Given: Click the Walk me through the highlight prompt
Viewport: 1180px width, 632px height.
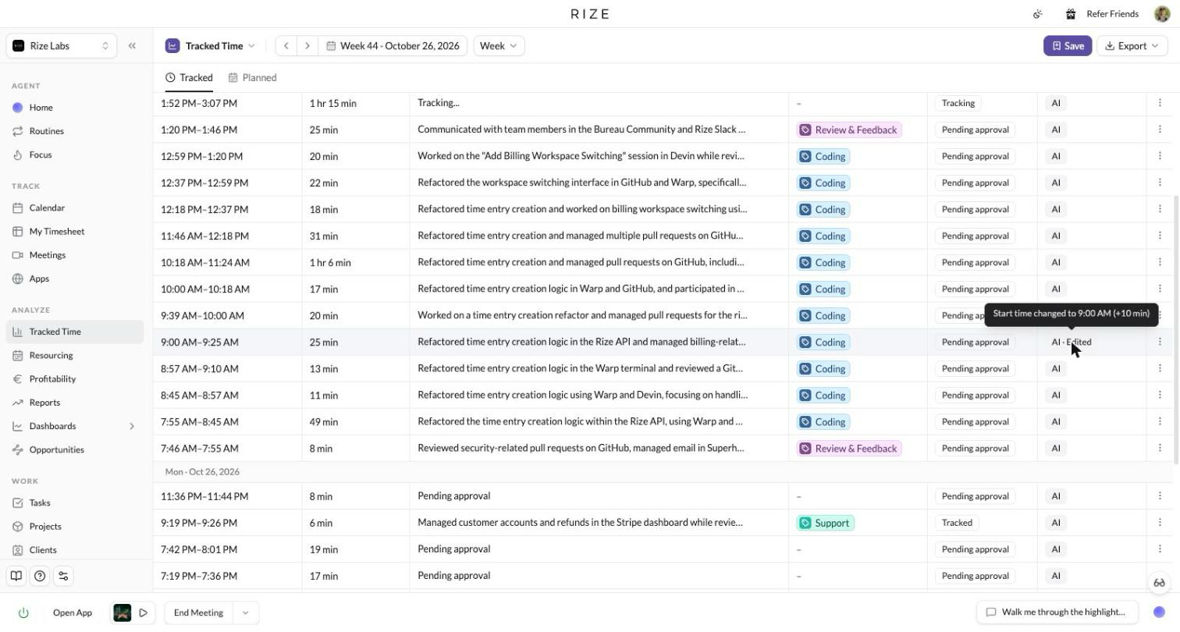Looking at the screenshot, I should click(x=1057, y=612).
